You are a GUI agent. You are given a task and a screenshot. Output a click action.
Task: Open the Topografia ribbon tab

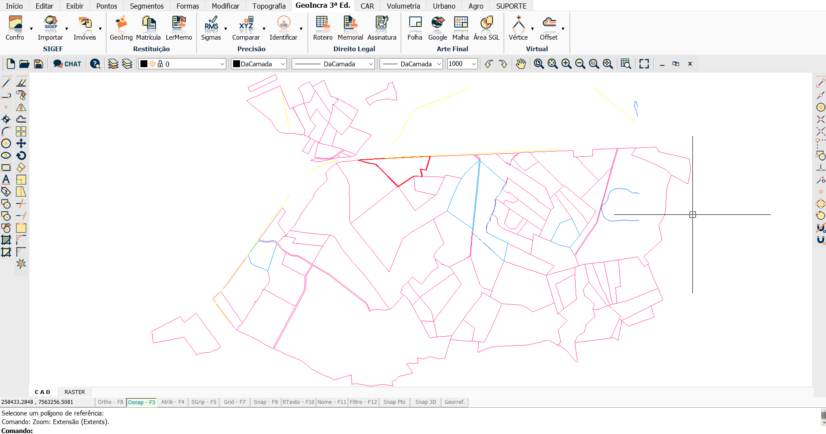pyautogui.click(x=269, y=6)
